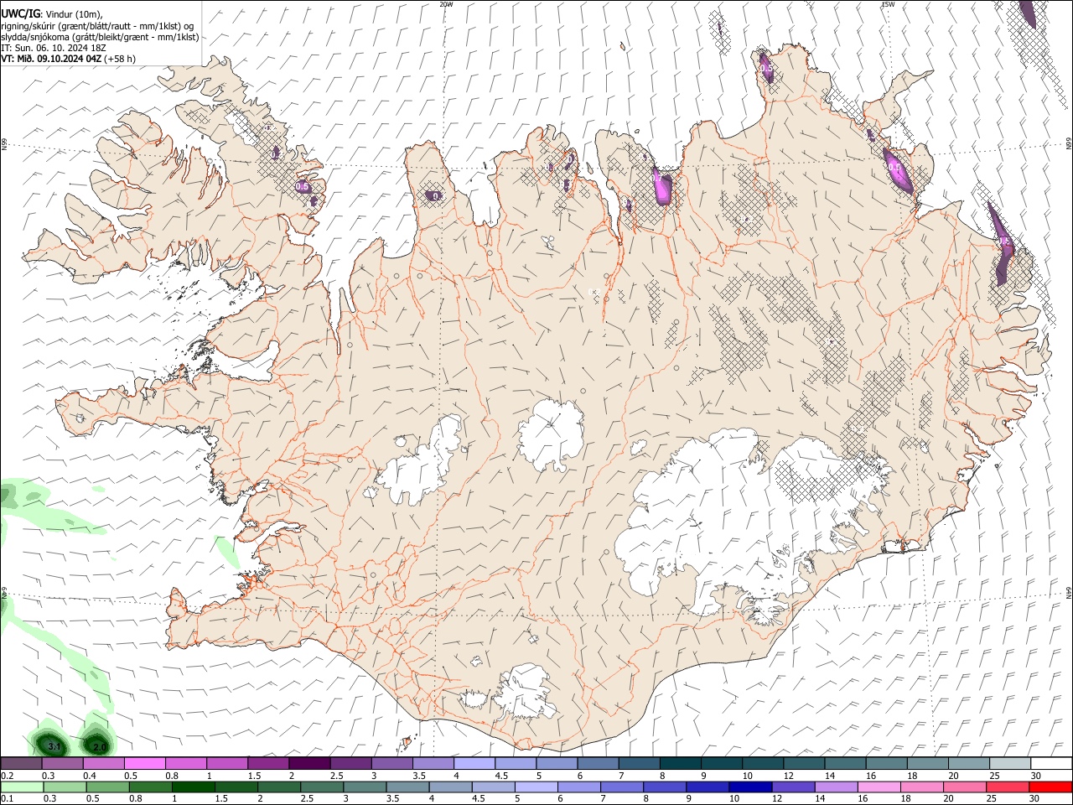Click the 'slydda/snjókoma' legend description line
Image resolution: width=1073 pixels, height=805 pixels.
(100, 37)
